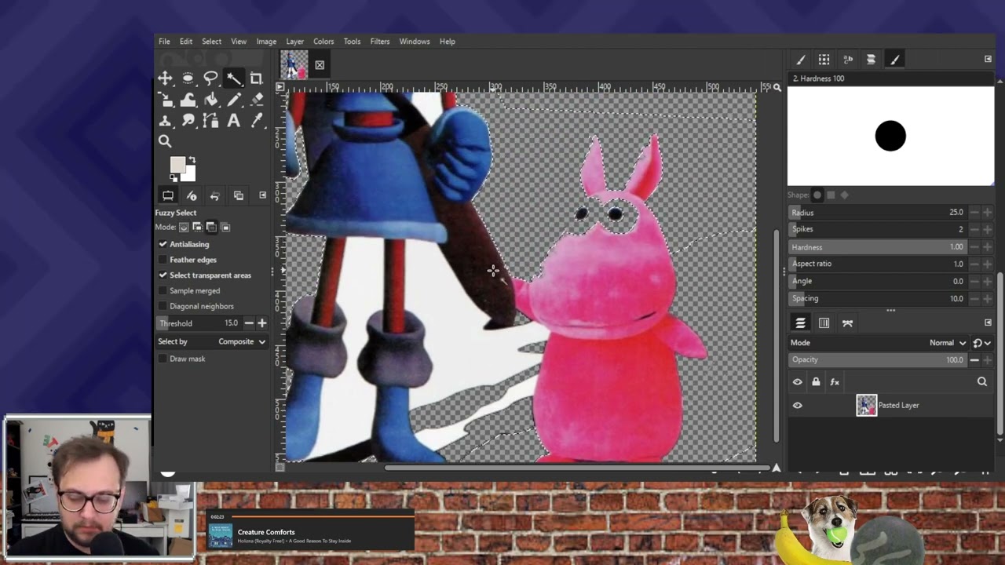Open the Edit menu
The image size is (1005, 565).
tap(186, 42)
